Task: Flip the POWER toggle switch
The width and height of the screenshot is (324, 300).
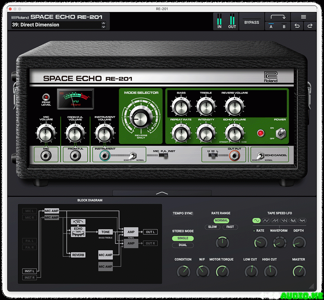Action: tap(282, 133)
